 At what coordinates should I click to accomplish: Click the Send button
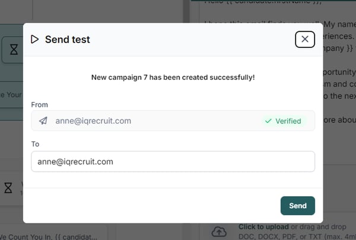297,206
